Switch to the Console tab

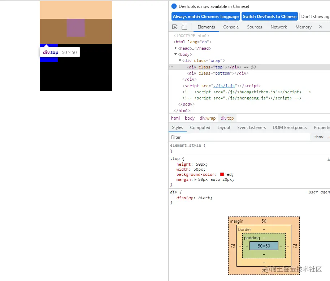click(x=231, y=27)
